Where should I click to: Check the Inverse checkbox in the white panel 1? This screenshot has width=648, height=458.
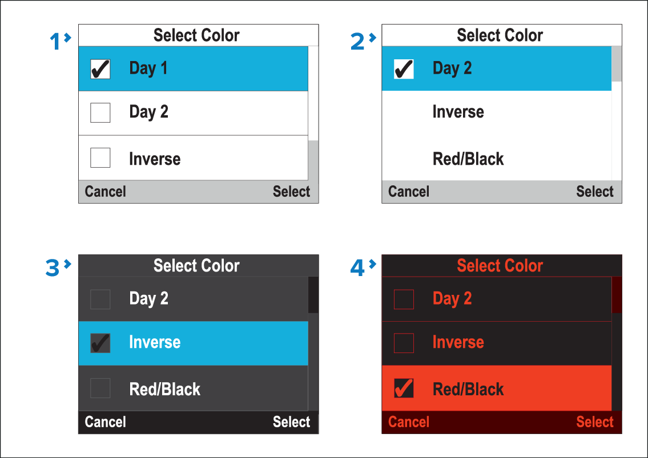tap(100, 157)
